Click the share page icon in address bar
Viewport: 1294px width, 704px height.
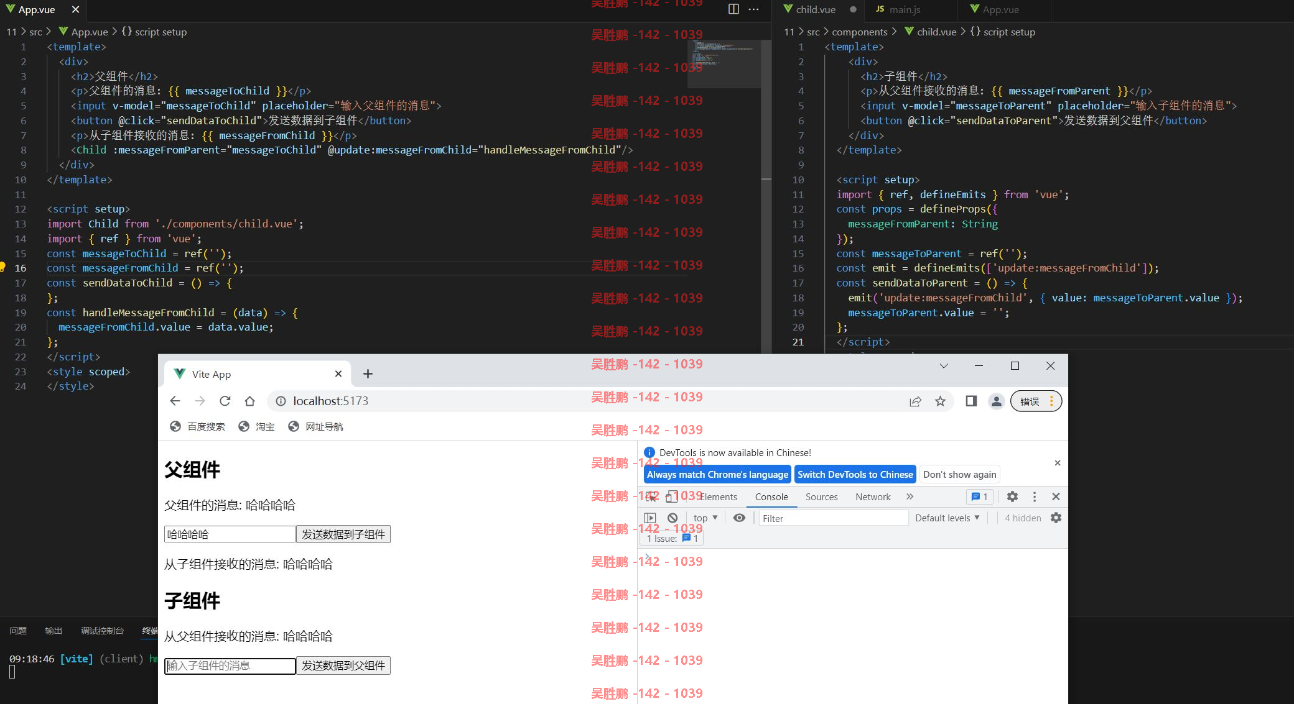click(915, 401)
